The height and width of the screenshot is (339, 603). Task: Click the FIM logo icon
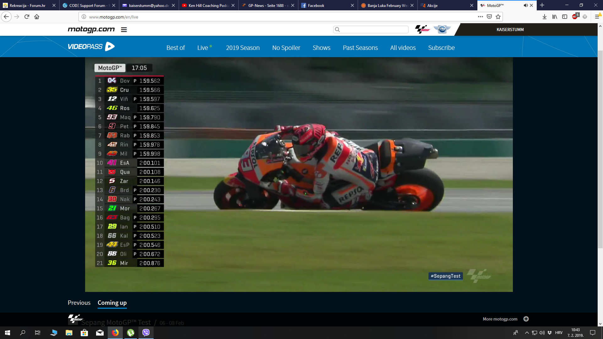(442, 30)
